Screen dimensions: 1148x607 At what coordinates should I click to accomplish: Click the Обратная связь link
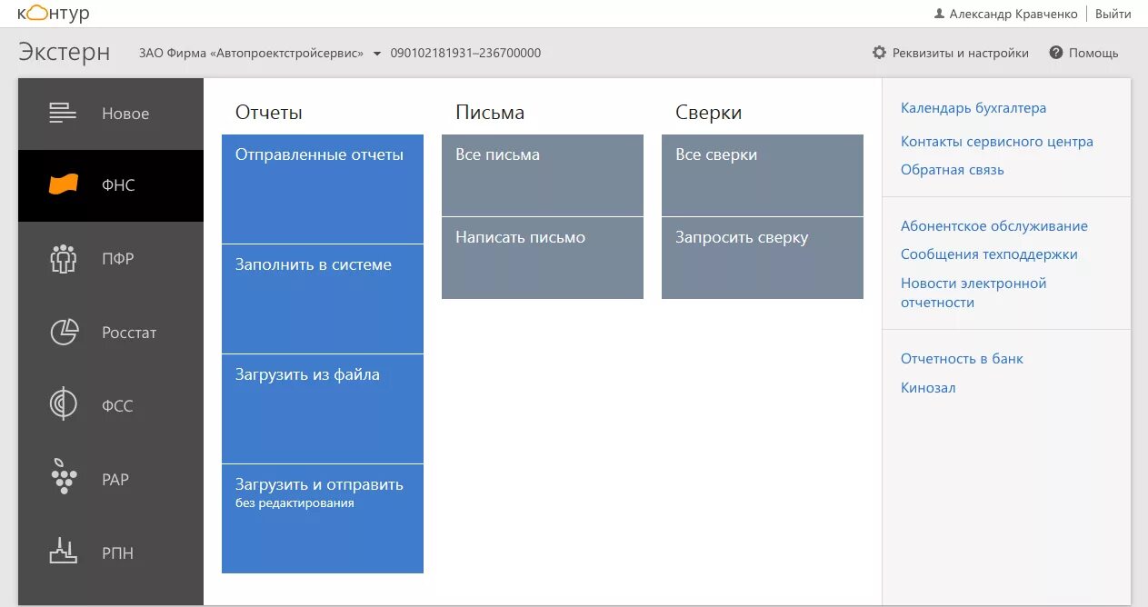(953, 170)
